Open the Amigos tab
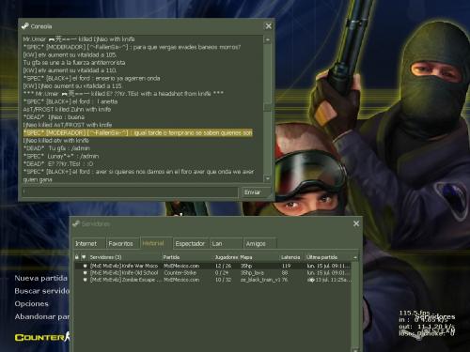470x352 pixels. tap(256, 243)
